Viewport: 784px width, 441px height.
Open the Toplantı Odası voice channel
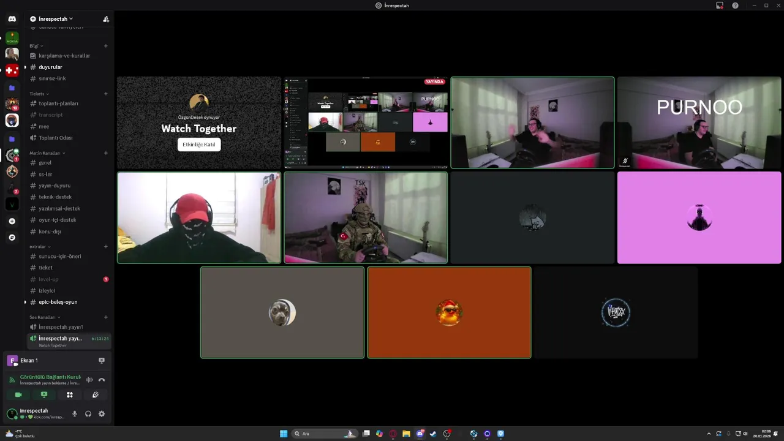[x=69, y=138]
